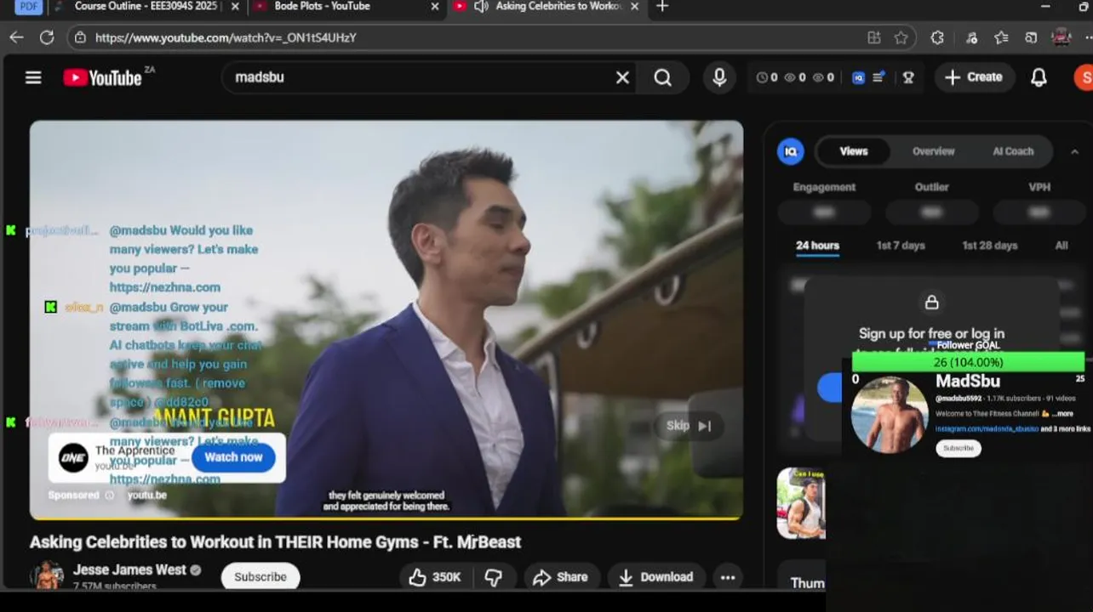Screen dimensions: 1093x612
Task: Open the browser favorites list icon
Action: tap(1001, 37)
